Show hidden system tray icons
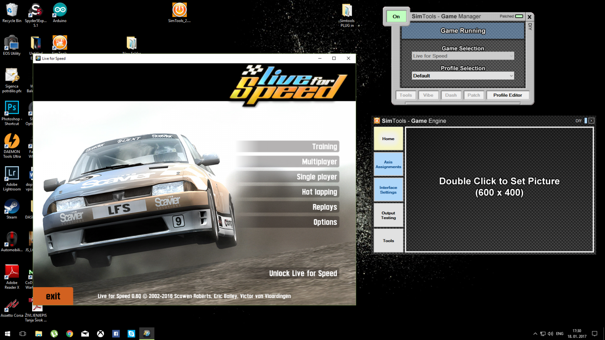Image resolution: width=605 pixels, height=340 pixels. [x=535, y=334]
